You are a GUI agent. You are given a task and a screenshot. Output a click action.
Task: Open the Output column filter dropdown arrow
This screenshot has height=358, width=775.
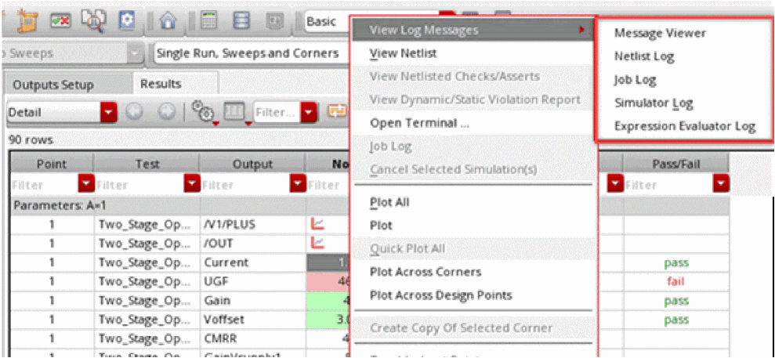tap(298, 185)
